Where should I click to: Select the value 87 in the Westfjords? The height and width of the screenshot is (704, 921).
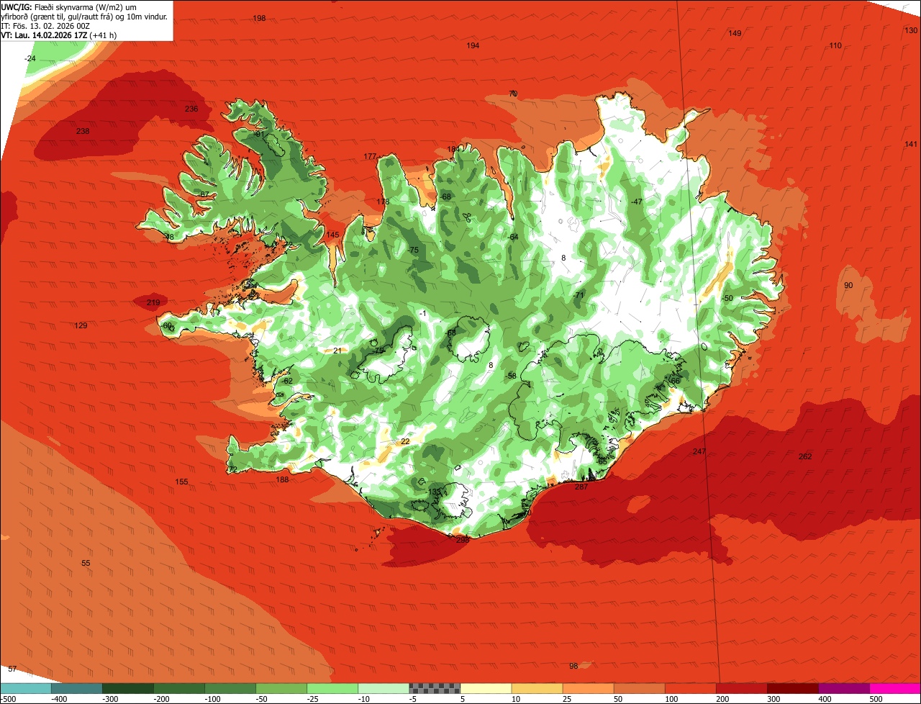(204, 194)
